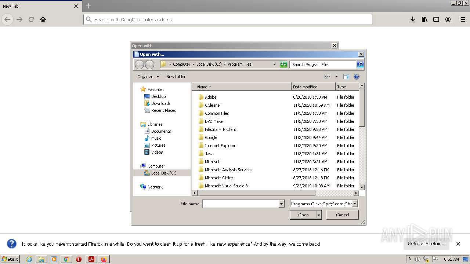Select the New Tab browser tab
The image size is (470, 264).
[x=40, y=6]
